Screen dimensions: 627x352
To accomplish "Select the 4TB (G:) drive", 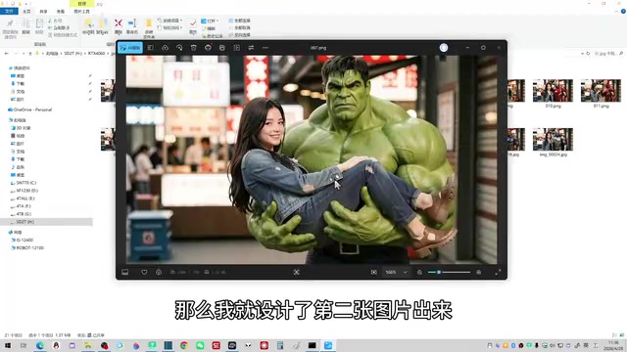I will [x=21, y=214].
